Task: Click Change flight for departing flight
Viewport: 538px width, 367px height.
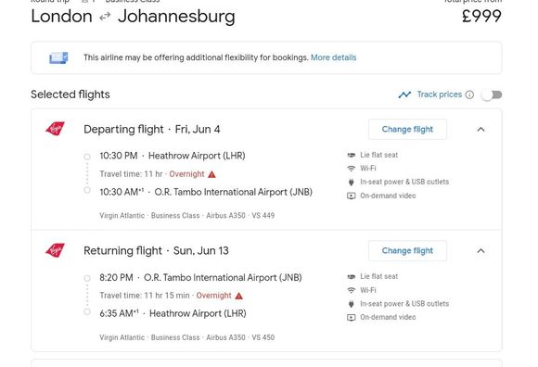Action: point(407,129)
